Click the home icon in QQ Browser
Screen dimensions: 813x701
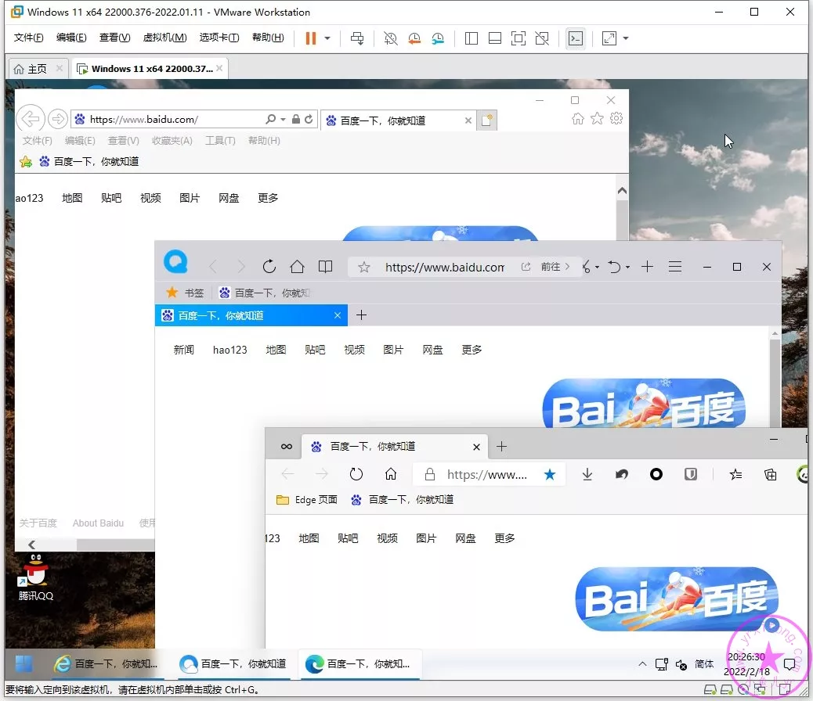pyautogui.click(x=297, y=267)
